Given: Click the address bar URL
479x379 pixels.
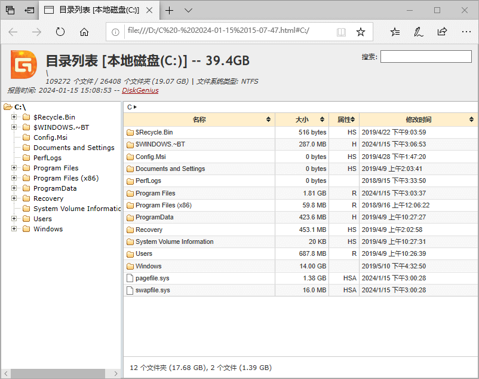Looking at the screenshot, I should pyautogui.click(x=219, y=30).
